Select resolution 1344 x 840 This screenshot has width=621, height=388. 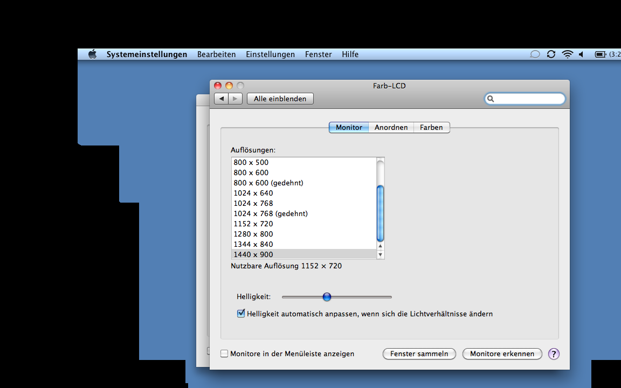point(304,244)
